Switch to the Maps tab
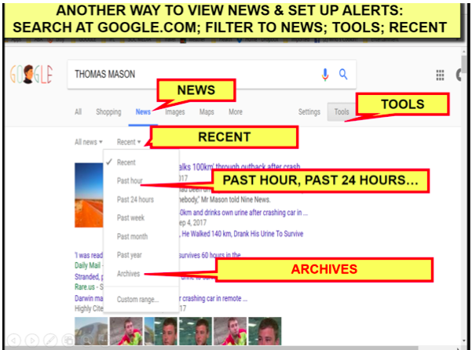This screenshot has height=350, width=472. (x=207, y=112)
